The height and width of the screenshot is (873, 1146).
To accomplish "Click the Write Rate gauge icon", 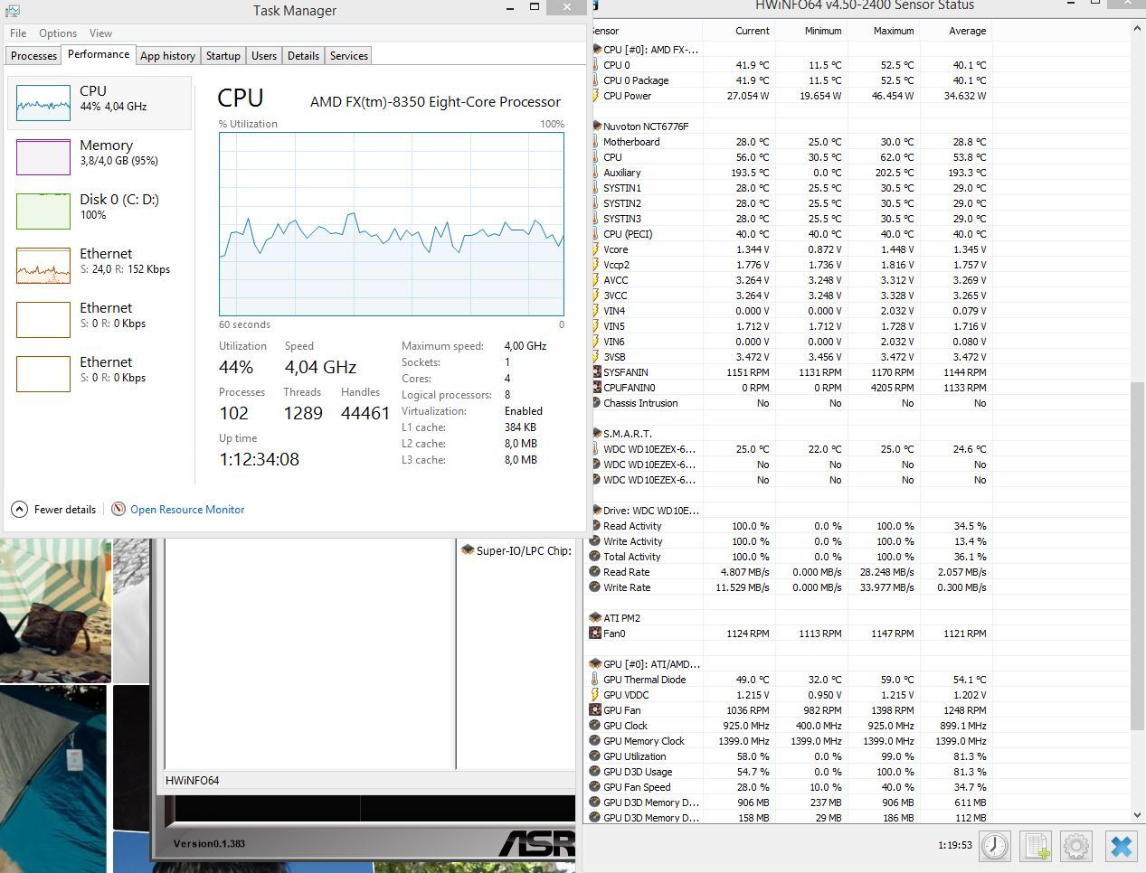I will coord(595,587).
